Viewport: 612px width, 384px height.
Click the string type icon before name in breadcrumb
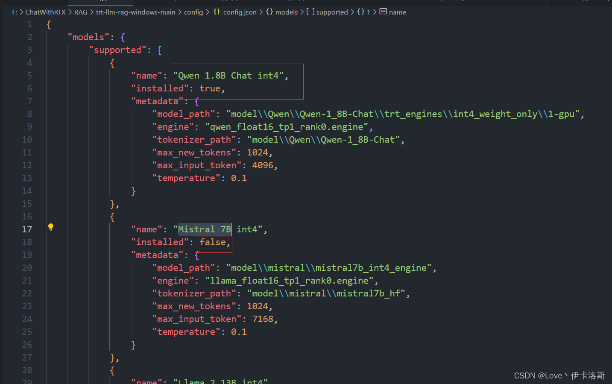click(383, 12)
